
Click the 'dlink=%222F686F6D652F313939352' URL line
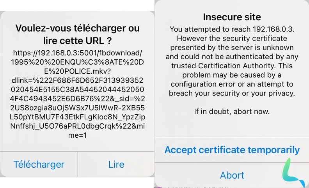tap(78, 80)
